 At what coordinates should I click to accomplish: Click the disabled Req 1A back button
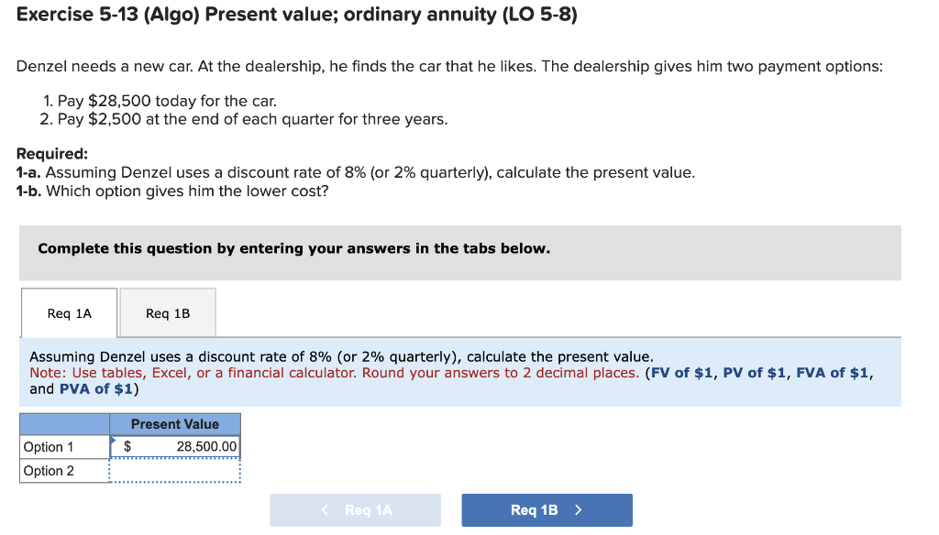(x=355, y=510)
